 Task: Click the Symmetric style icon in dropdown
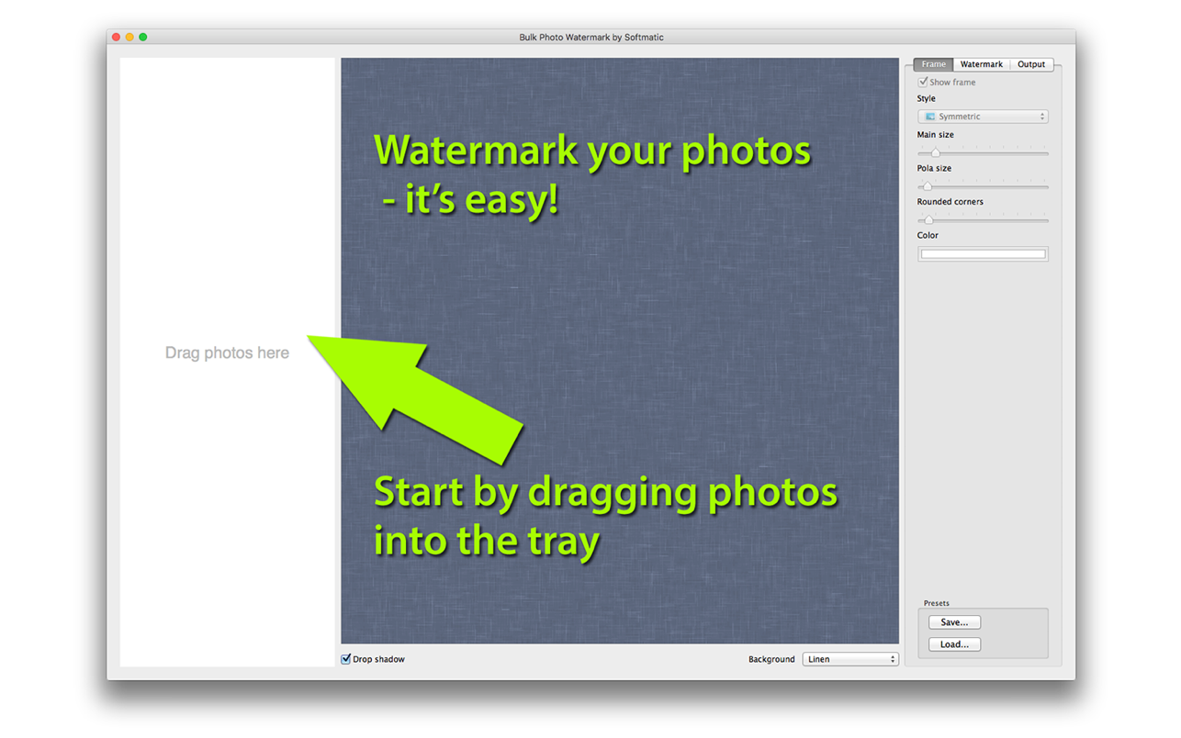coord(929,117)
